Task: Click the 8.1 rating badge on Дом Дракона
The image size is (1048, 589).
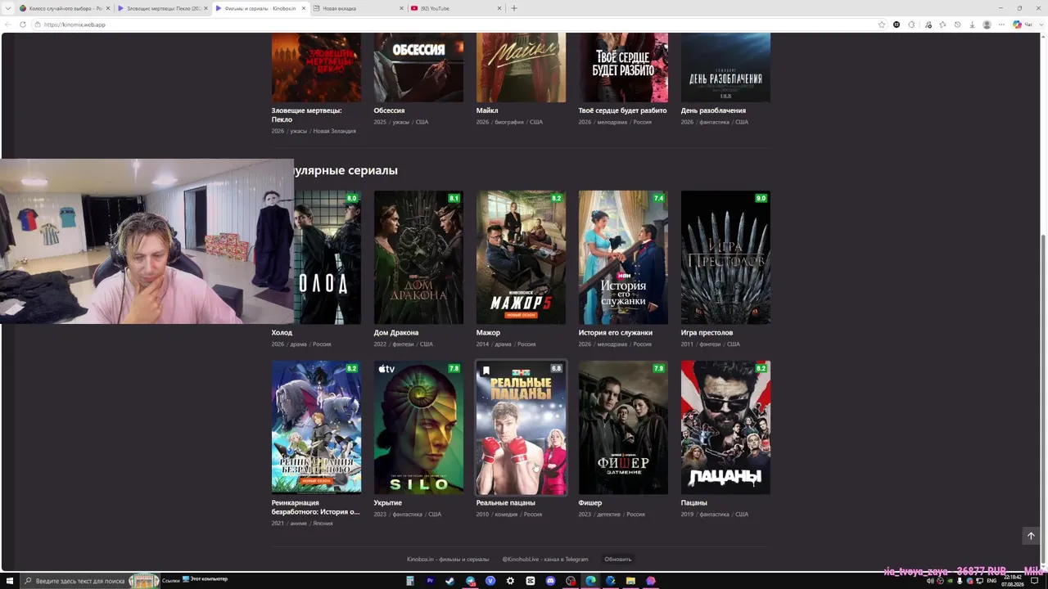Action: point(454,199)
